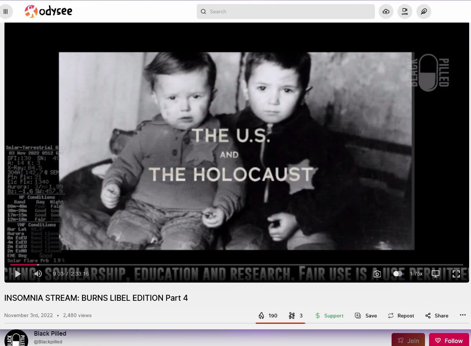
Task: Toggle the autoplay next switch
Action: coord(398,274)
